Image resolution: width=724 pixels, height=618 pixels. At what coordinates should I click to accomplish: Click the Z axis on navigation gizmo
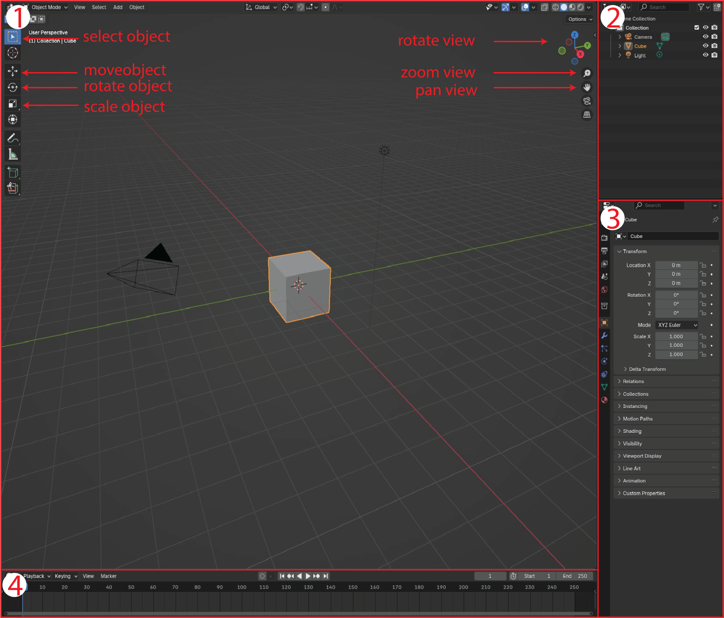click(575, 35)
